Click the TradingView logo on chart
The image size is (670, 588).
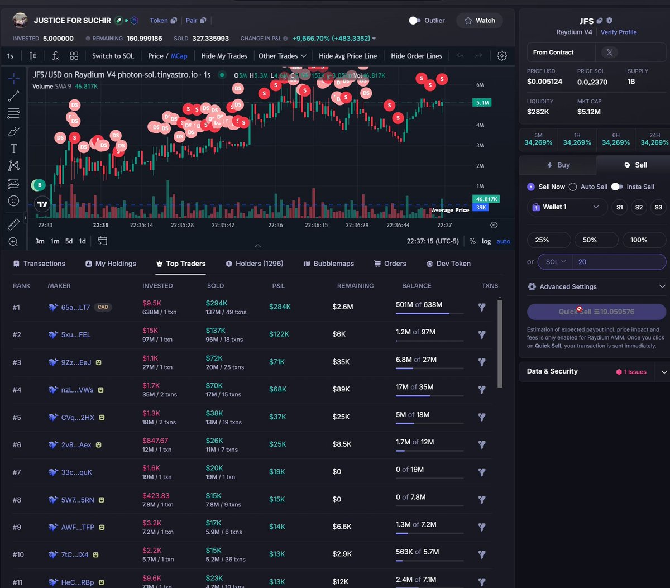(x=42, y=204)
